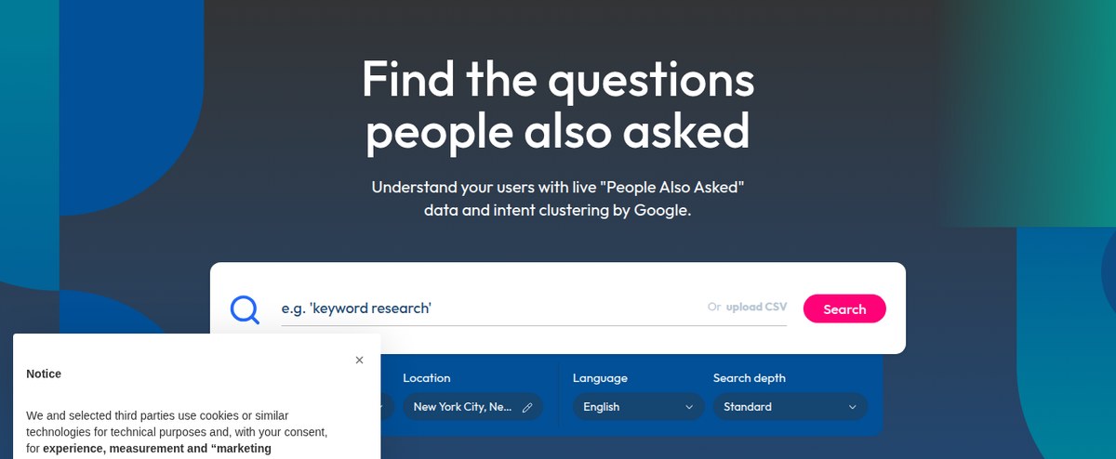Focus the 'keyword research' search input field

(x=534, y=308)
